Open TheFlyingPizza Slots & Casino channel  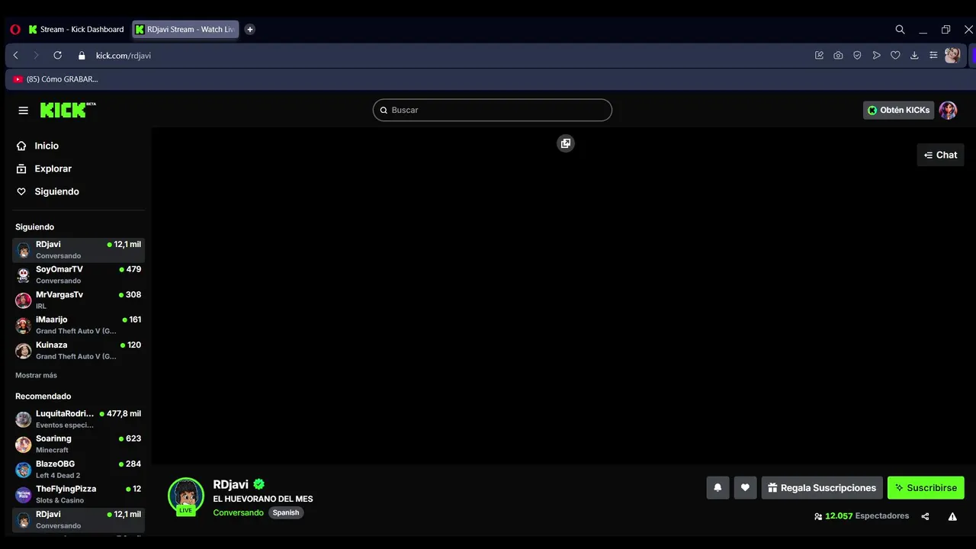pyautogui.click(x=79, y=494)
